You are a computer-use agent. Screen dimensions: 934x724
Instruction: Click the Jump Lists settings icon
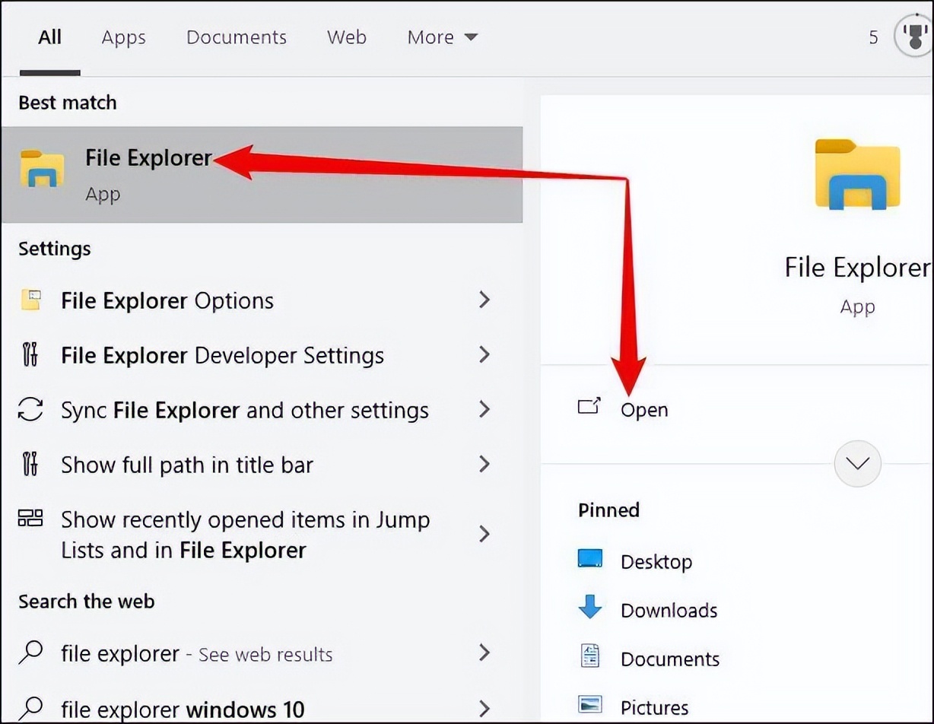[x=31, y=519]
